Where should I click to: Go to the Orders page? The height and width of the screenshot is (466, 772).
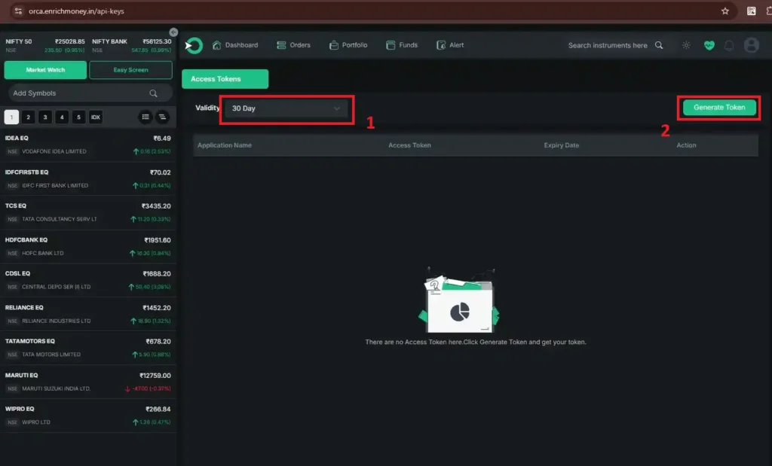tap(294, 45)
